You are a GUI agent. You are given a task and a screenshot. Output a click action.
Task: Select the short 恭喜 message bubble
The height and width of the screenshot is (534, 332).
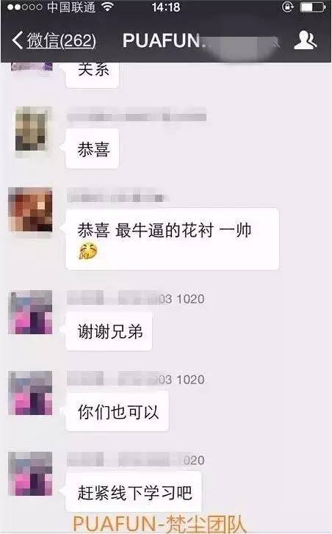click(x=92, y=149)
